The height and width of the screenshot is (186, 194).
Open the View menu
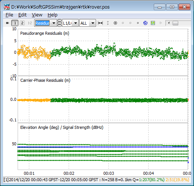point(37,15)
